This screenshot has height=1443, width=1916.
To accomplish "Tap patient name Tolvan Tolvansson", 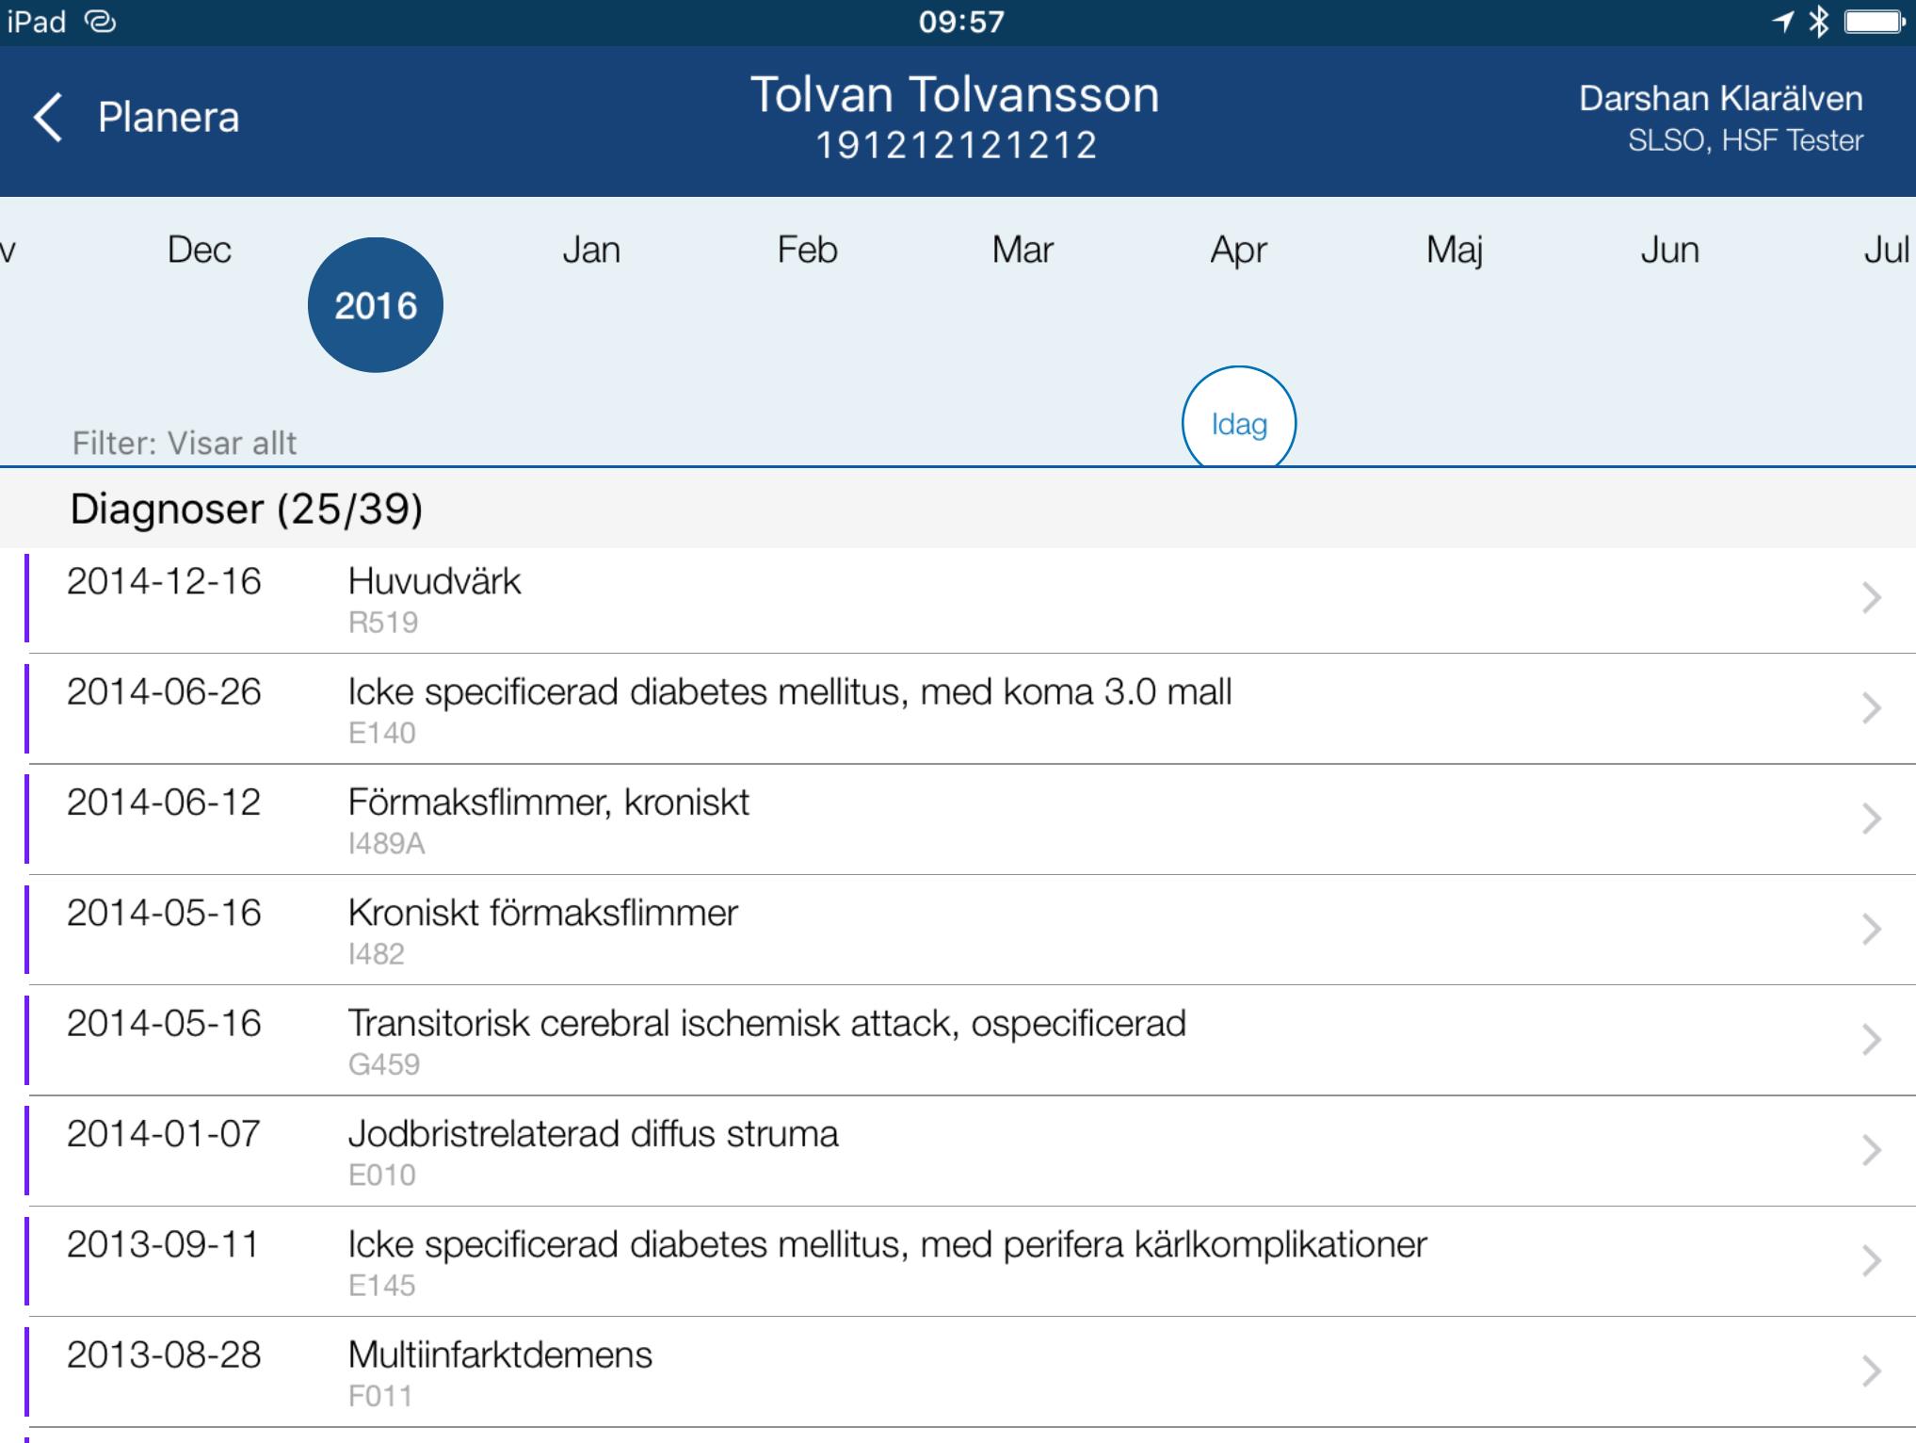I will (955, 94).
